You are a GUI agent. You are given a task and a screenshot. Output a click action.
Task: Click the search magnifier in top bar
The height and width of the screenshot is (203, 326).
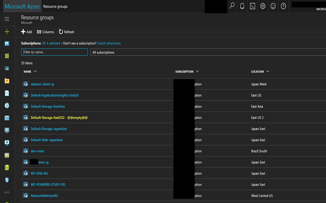[x=232, y=6]
